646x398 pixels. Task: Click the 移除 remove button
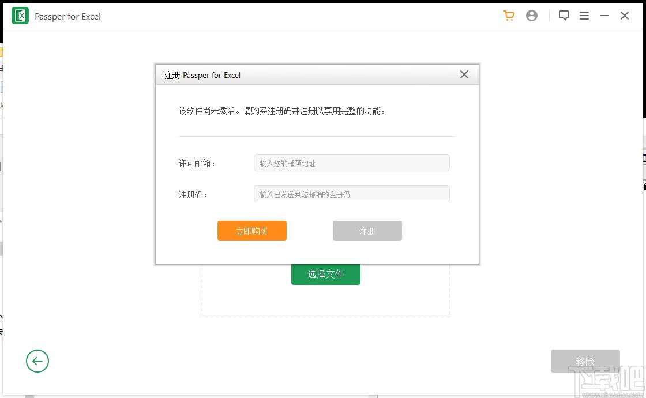585,361
